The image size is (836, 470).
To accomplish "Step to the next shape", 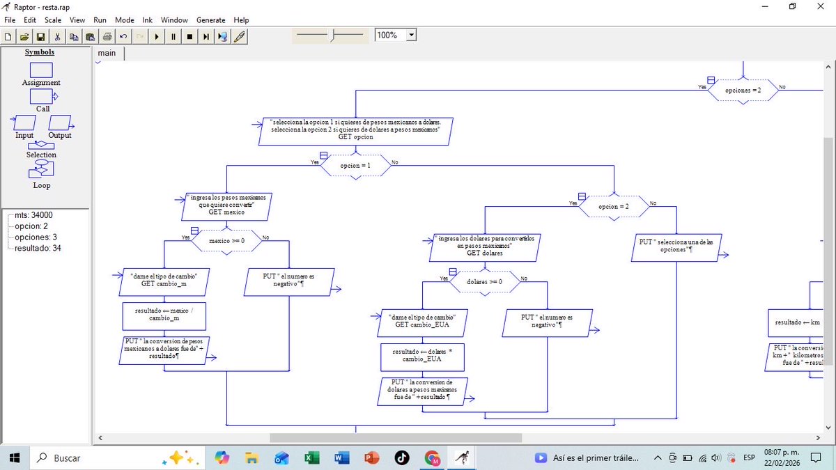I will 206,36.
